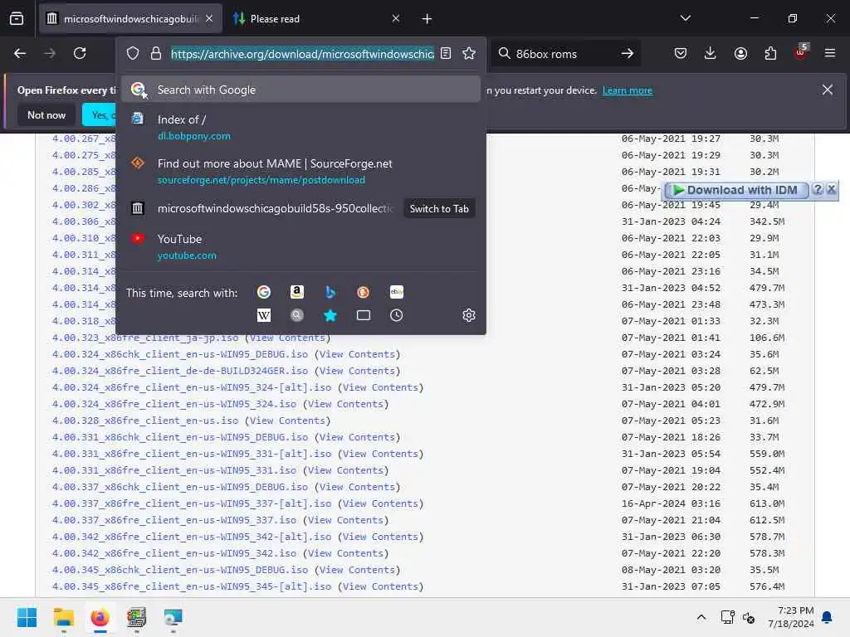Toggle reader view icon in address bar
Screen dimensions: 850x637
pos(446,53)
